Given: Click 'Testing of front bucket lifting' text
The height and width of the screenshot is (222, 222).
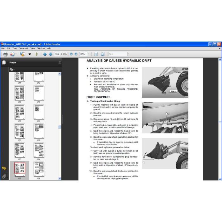Looking at the screenshot, I should [x=105, y=101].
